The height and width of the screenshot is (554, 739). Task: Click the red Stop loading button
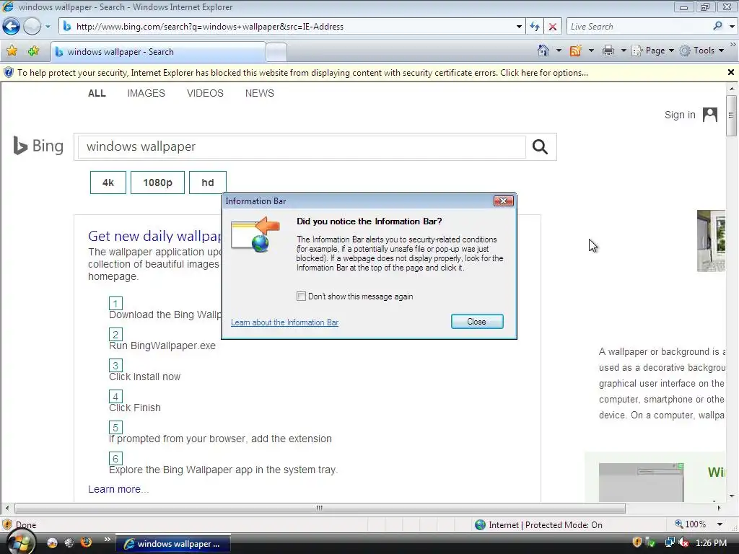[552, 27]
